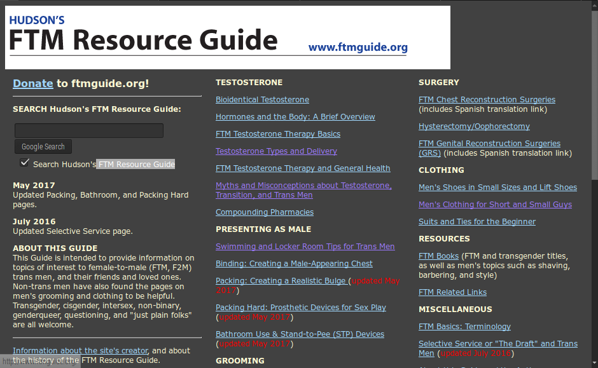Open Information about the site's creator link
Image resolution: width=598 pixels, height=368 pixels.
tap(80, 350)
